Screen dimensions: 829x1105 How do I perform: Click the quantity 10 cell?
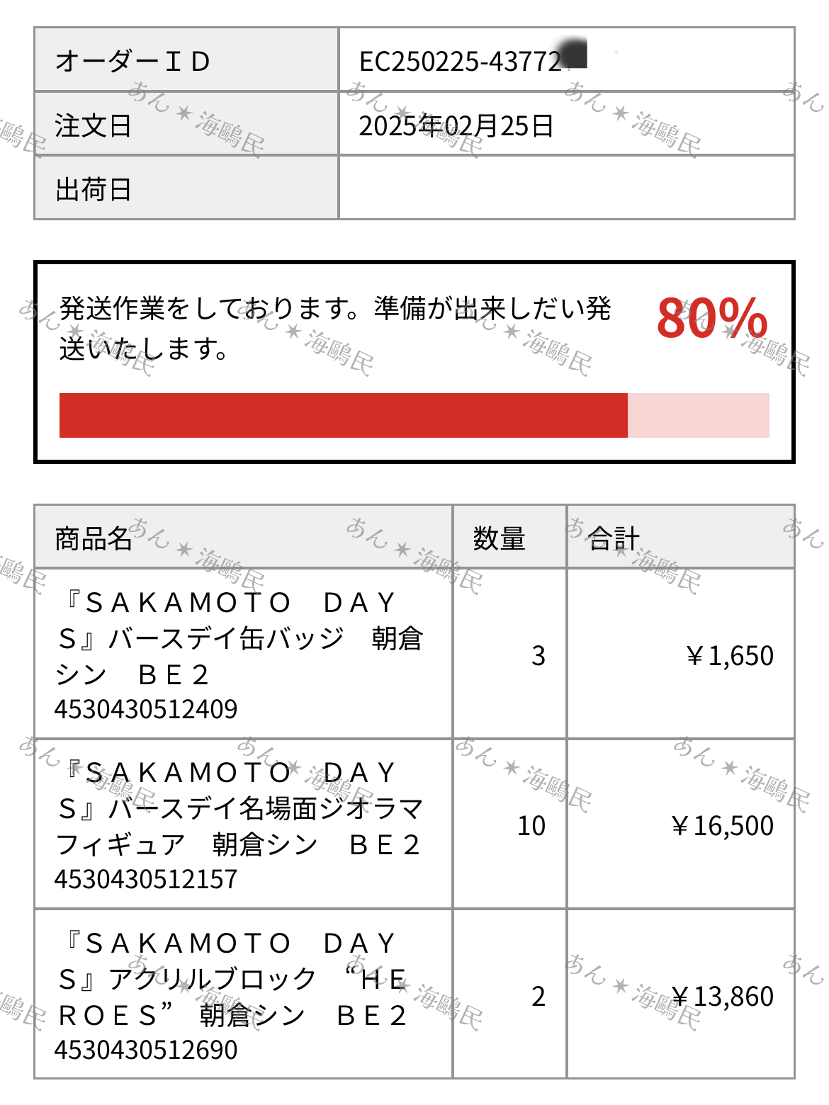click(510, 824)
